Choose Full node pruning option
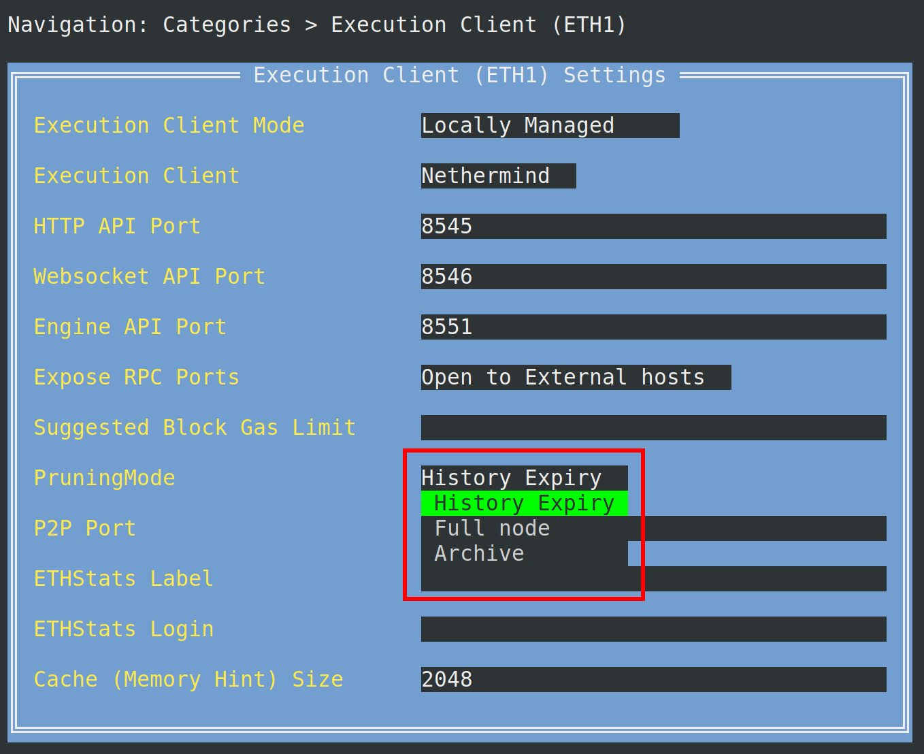This screenshot has height=754, width=924. (492, 529)
